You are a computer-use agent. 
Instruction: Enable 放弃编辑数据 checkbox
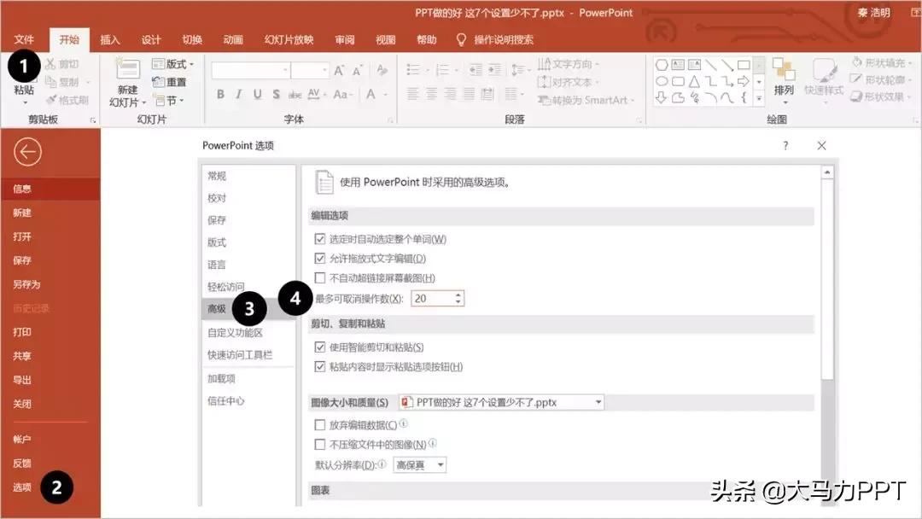pos(320,424)
